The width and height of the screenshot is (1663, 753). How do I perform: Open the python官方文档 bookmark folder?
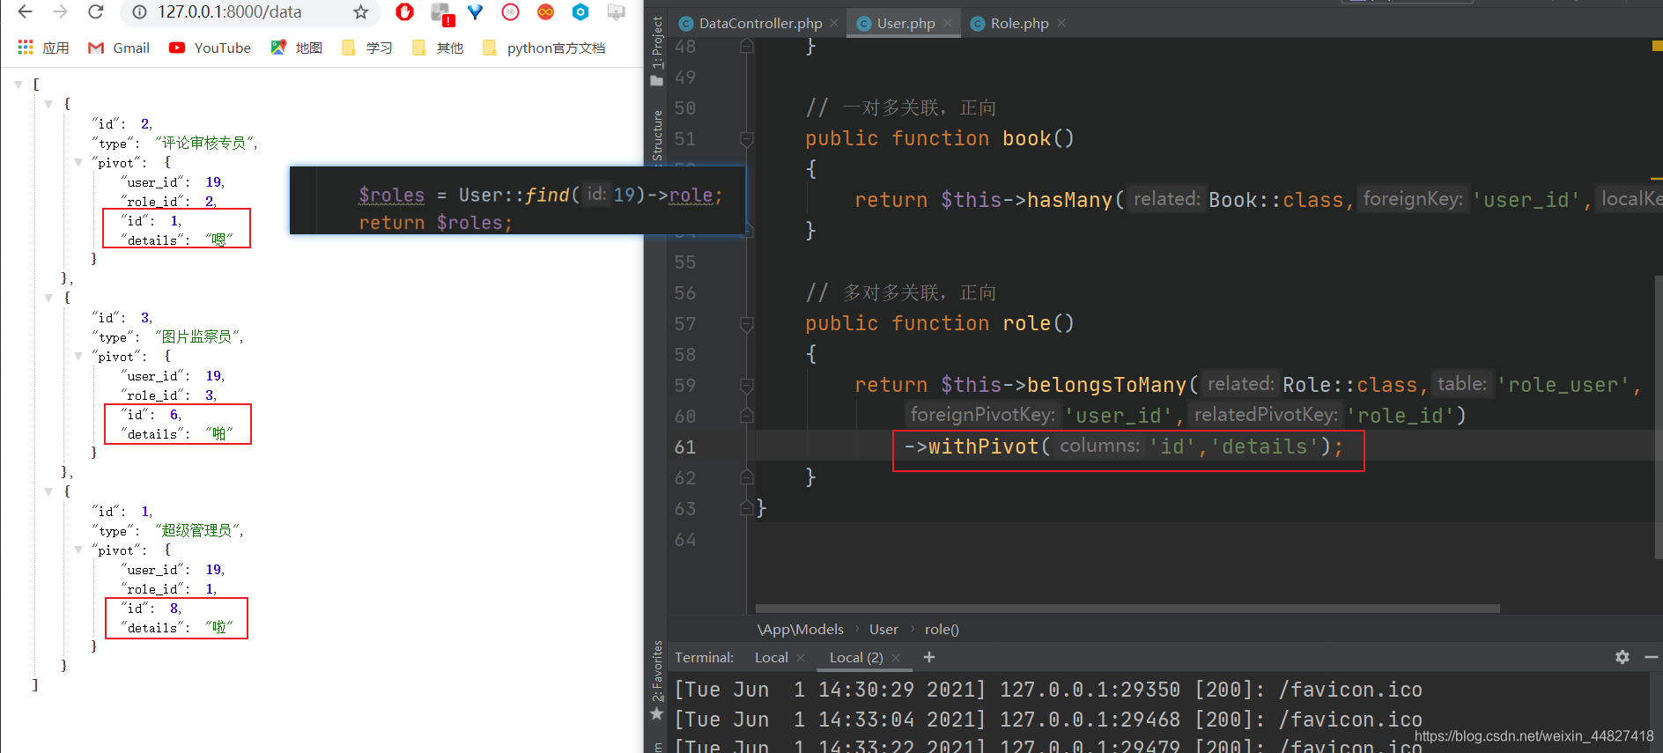544,48
